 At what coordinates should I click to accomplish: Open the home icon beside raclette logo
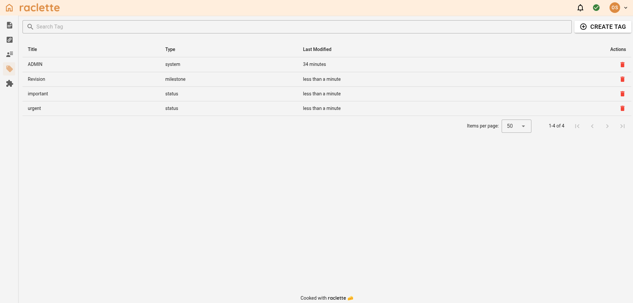(x=9, y=8)
